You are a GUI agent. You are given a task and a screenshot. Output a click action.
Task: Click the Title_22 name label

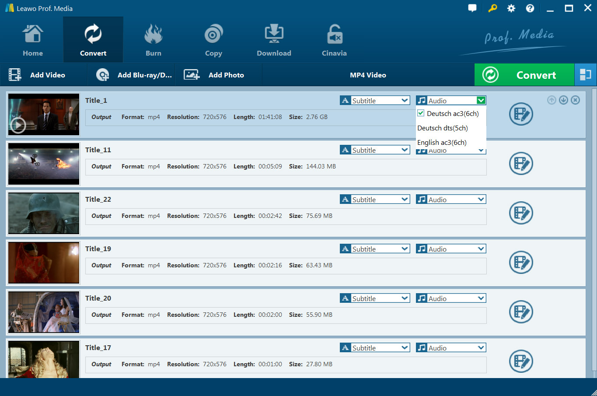[98, 199]
